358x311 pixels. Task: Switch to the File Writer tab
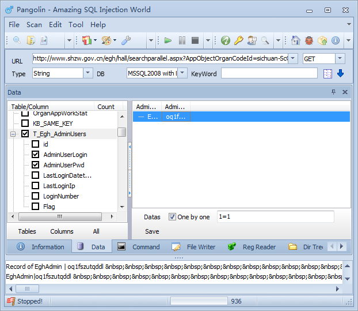193,247
